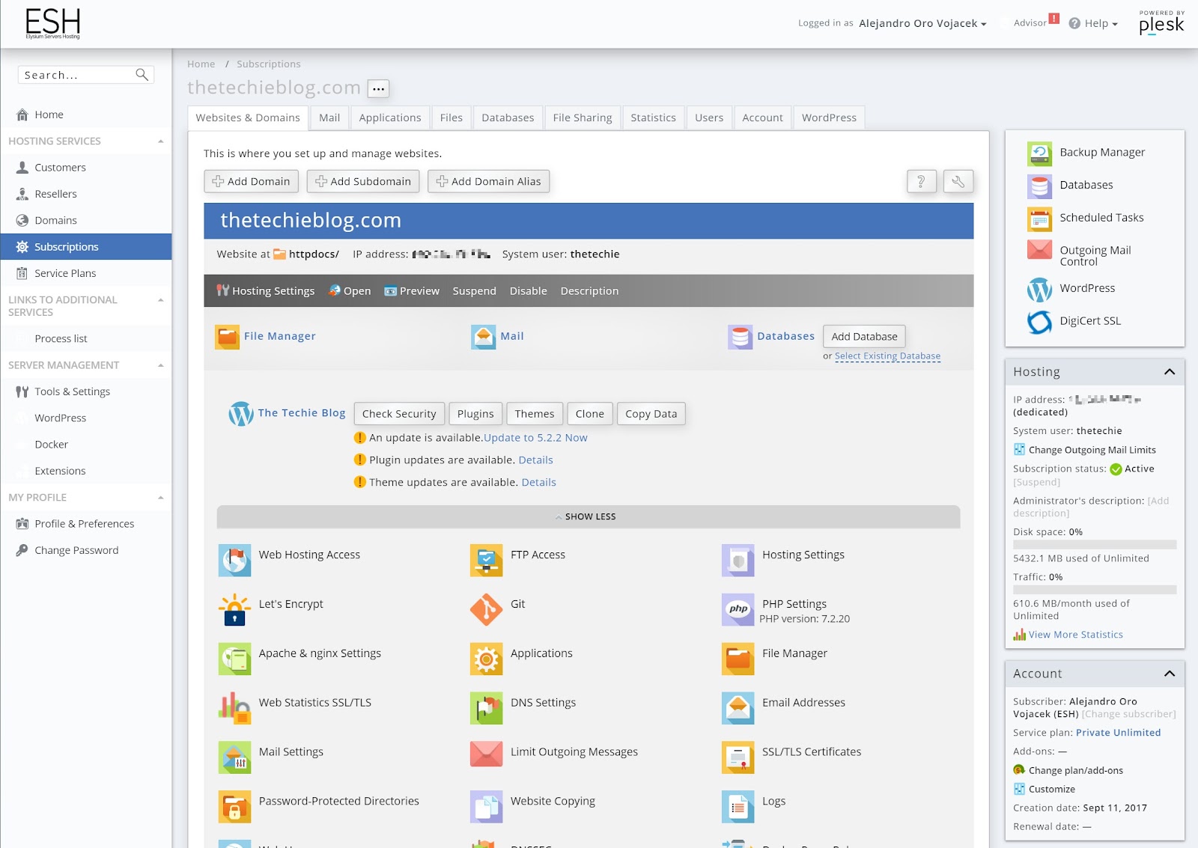Open the Git icon
This screenshot has height=848, width=1198.
pos(486,609)
